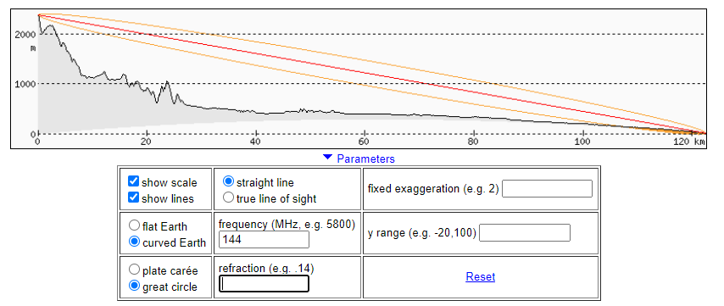Viewport: 724px width, 306px height.
Task: Click the frequency field showing 144
Action: click(x=264, y=240)
